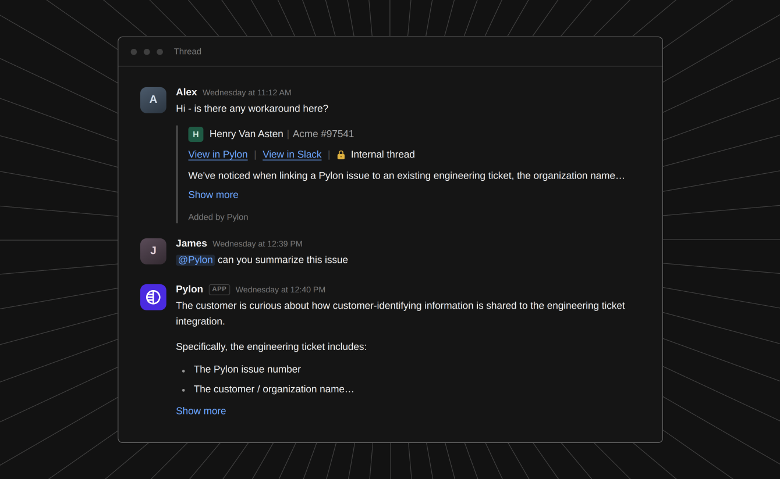Screen dimensions: 780x479
Task: Click Henry Van Asten's green H avatar
Action: (196, 134)
